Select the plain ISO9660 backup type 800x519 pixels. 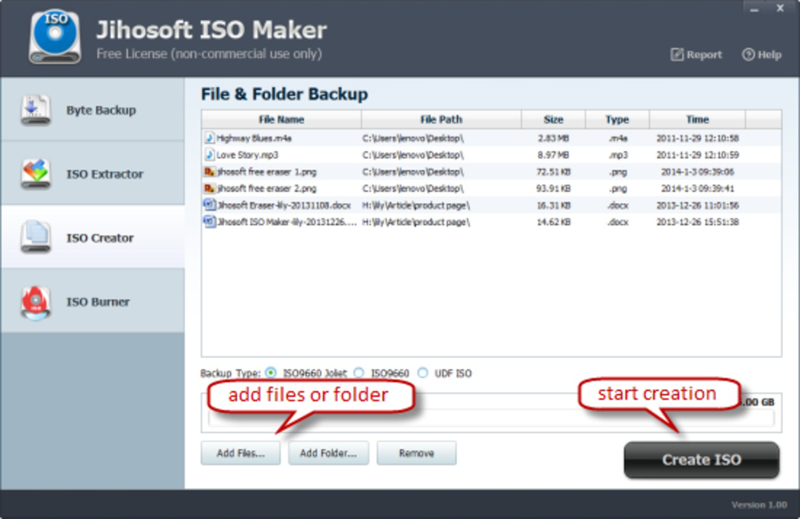tap(358, 373)
